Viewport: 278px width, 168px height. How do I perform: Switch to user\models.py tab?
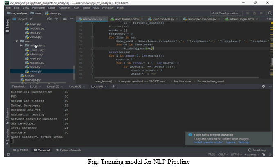click(163, 19)
